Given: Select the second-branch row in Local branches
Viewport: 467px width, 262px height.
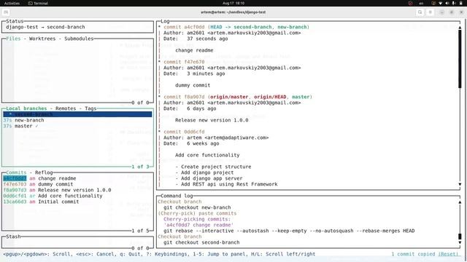Looking at the screenshot, I should coord(77,114).
